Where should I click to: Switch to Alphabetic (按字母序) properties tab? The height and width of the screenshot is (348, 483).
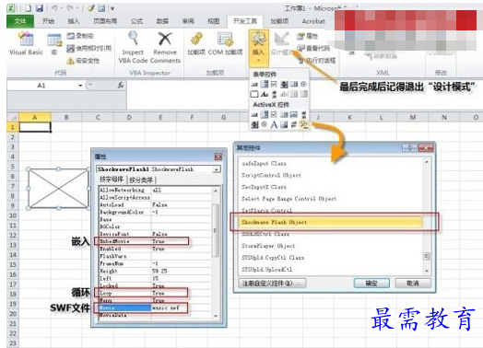112,180
